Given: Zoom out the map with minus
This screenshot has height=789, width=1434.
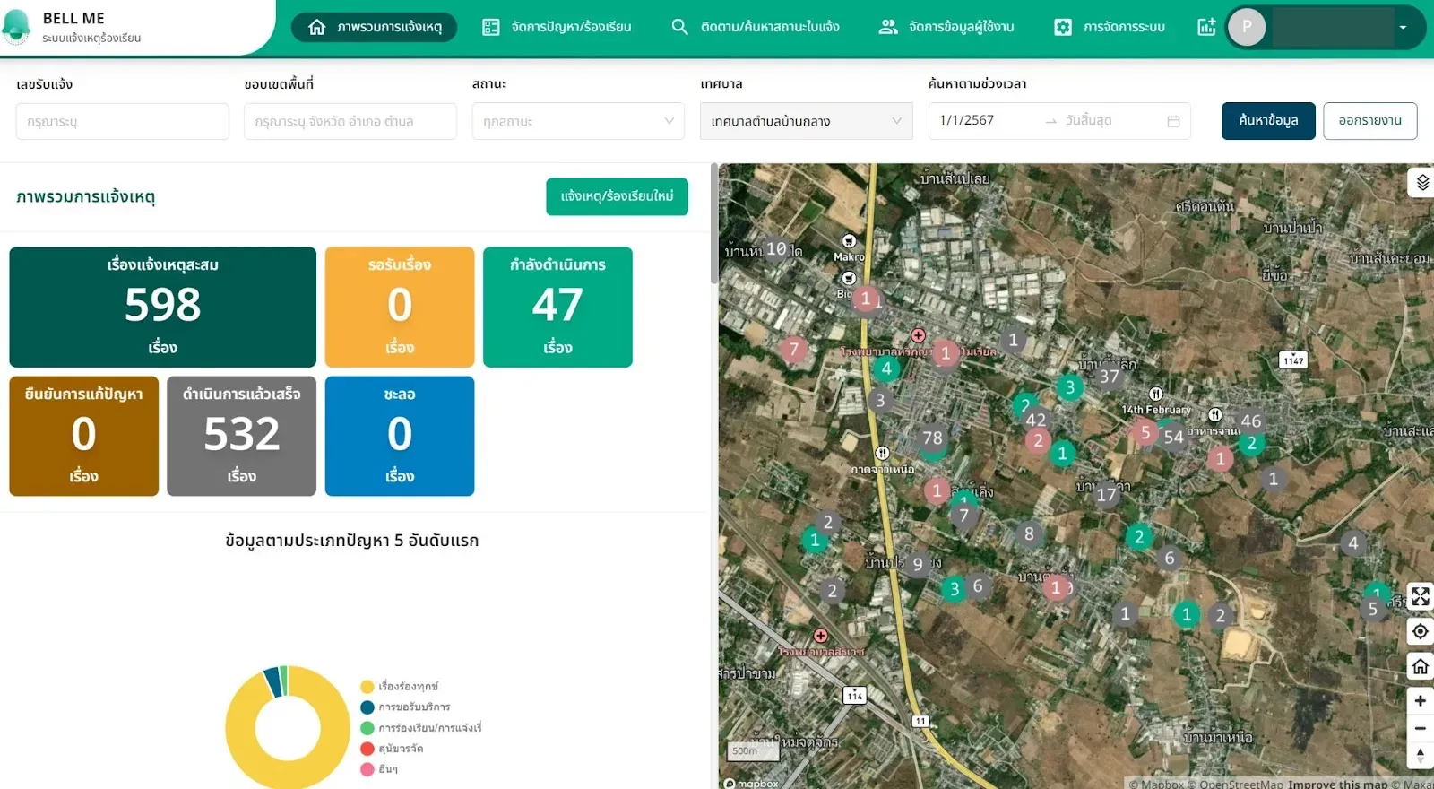Looking at the screenshot, I should coord(1421,728).
